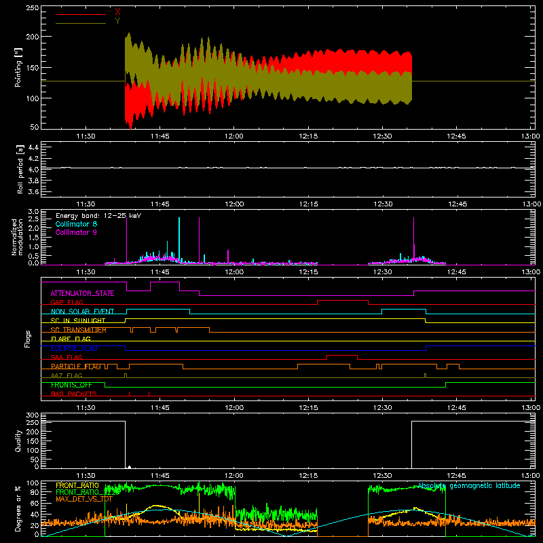This screenshot has width=543, height=543.
Task: Click the 250 tick label on Pointing axis
Action: tap(32, 8)
